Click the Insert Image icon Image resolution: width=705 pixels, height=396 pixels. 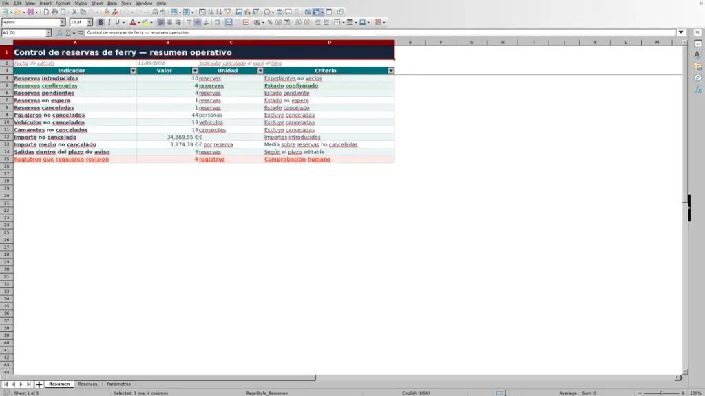[x=239, y=12]
